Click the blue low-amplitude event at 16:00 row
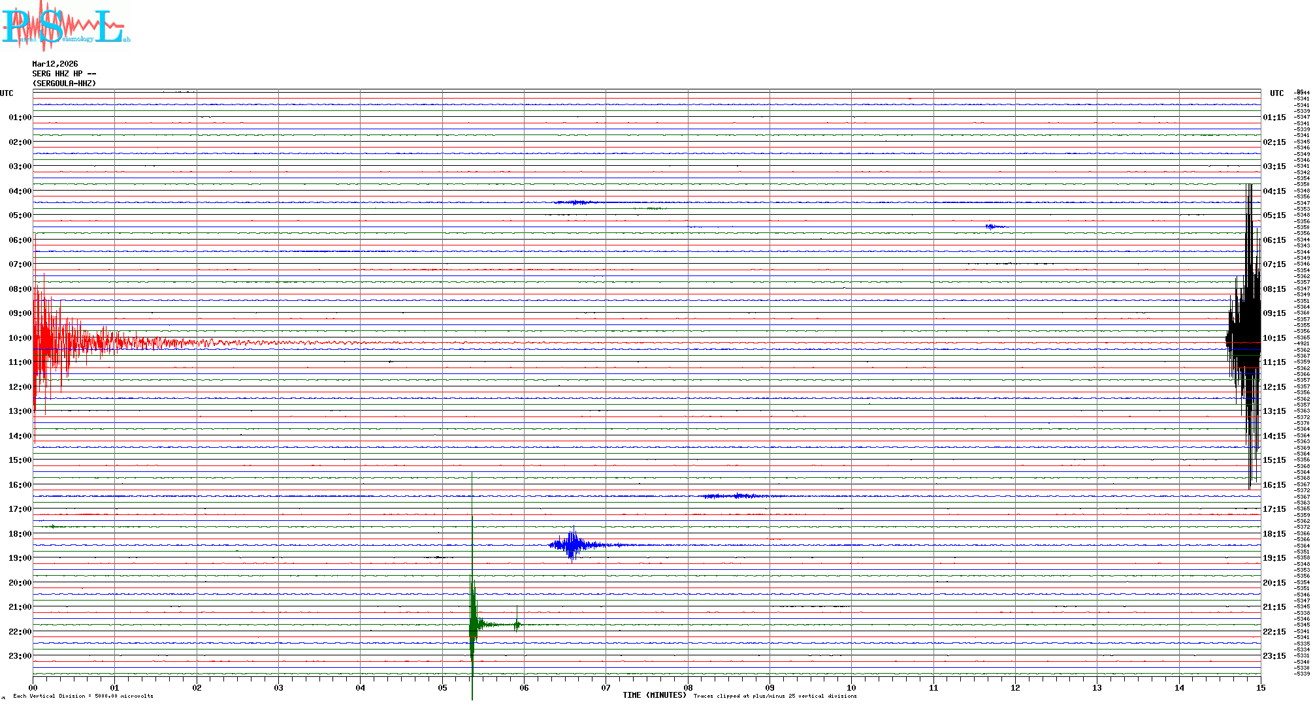The height and width of the screenshot is (705, 1313). point(737,496)
